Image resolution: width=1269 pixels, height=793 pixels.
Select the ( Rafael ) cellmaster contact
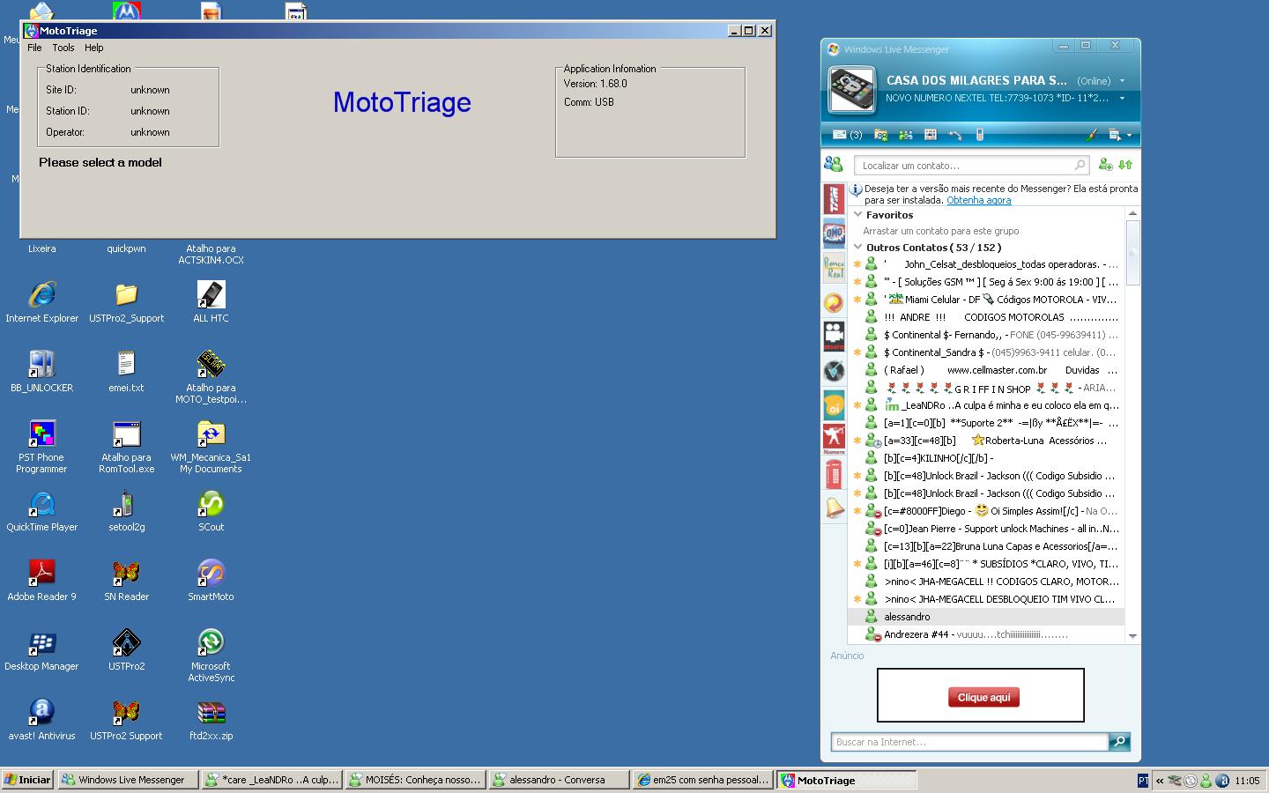986,370
